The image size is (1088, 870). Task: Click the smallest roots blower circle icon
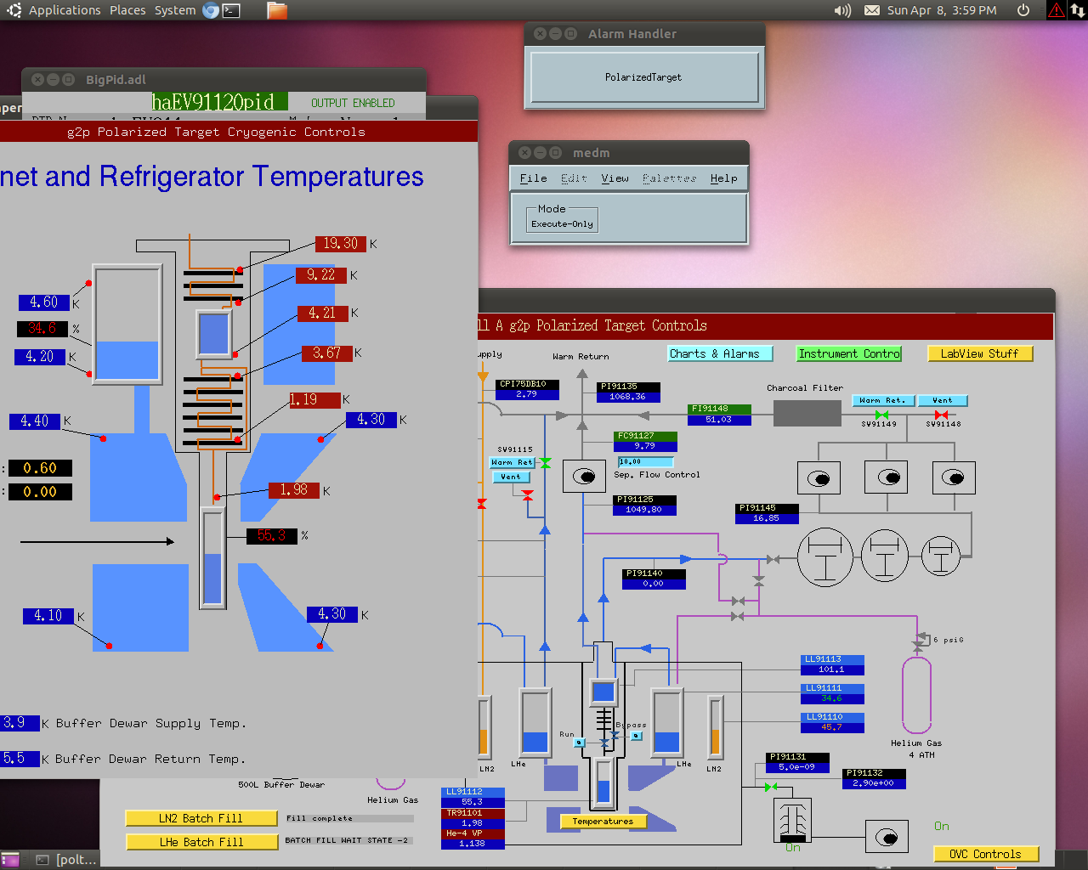coord(941,556)
